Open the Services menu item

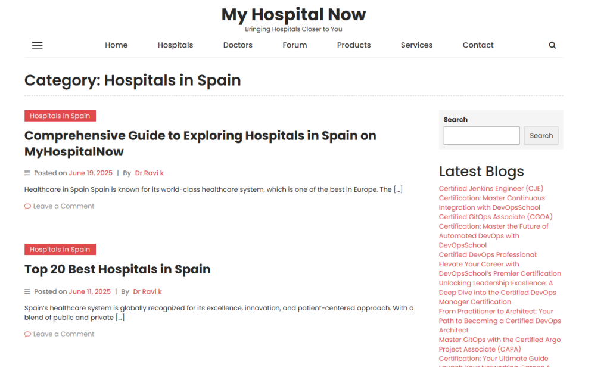pyautogui.click(x=416, y=45)
